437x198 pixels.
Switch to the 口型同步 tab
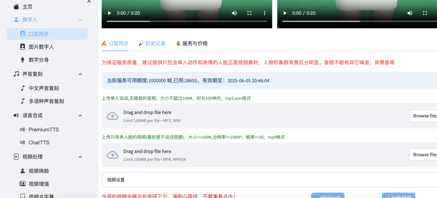pyautogui.click(x=115, y=43)
